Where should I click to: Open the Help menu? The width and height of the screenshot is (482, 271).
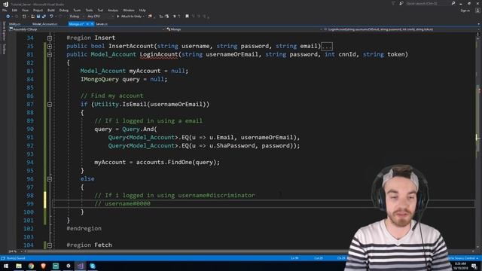142,10
